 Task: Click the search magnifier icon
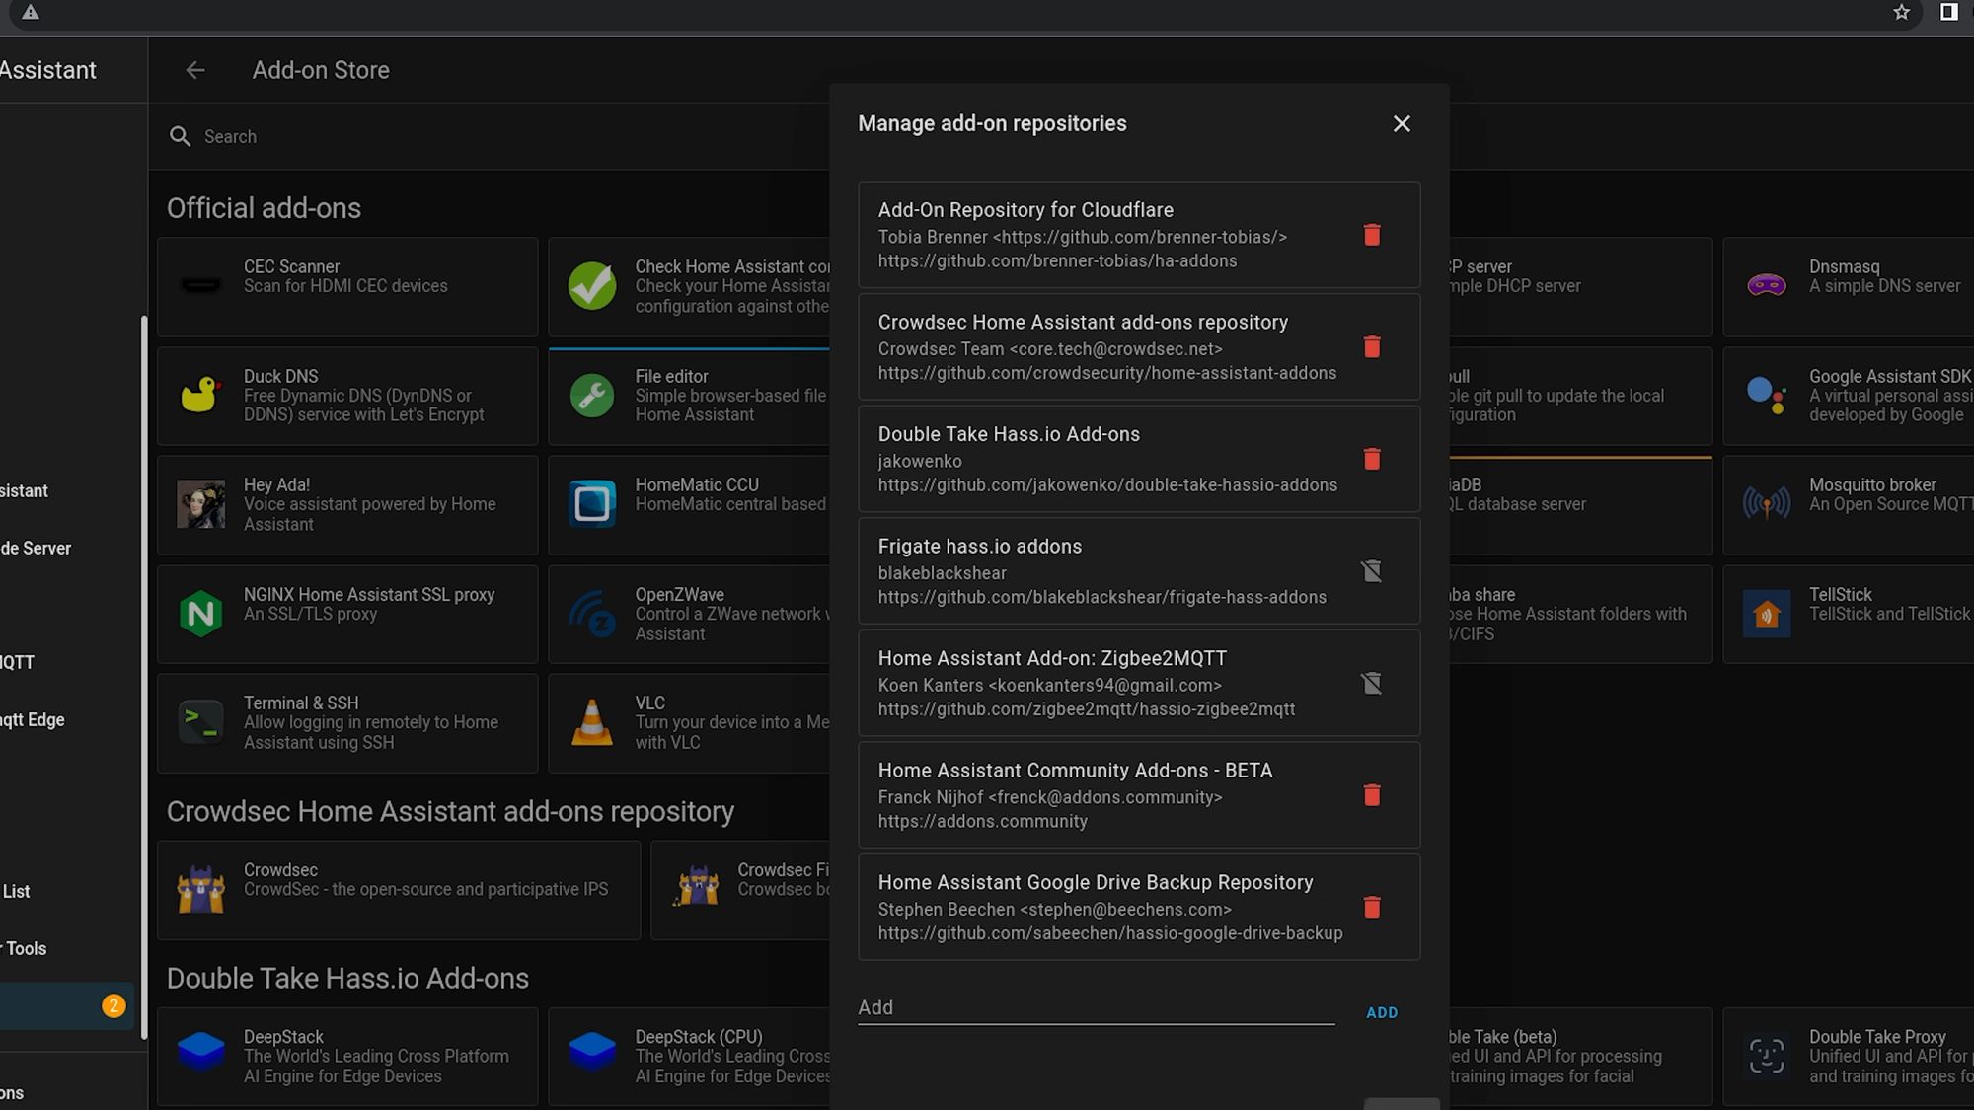[x=180, y=136]
